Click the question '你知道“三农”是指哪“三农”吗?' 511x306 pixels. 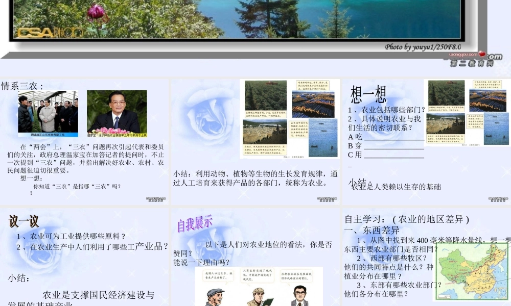coord(77,186)
